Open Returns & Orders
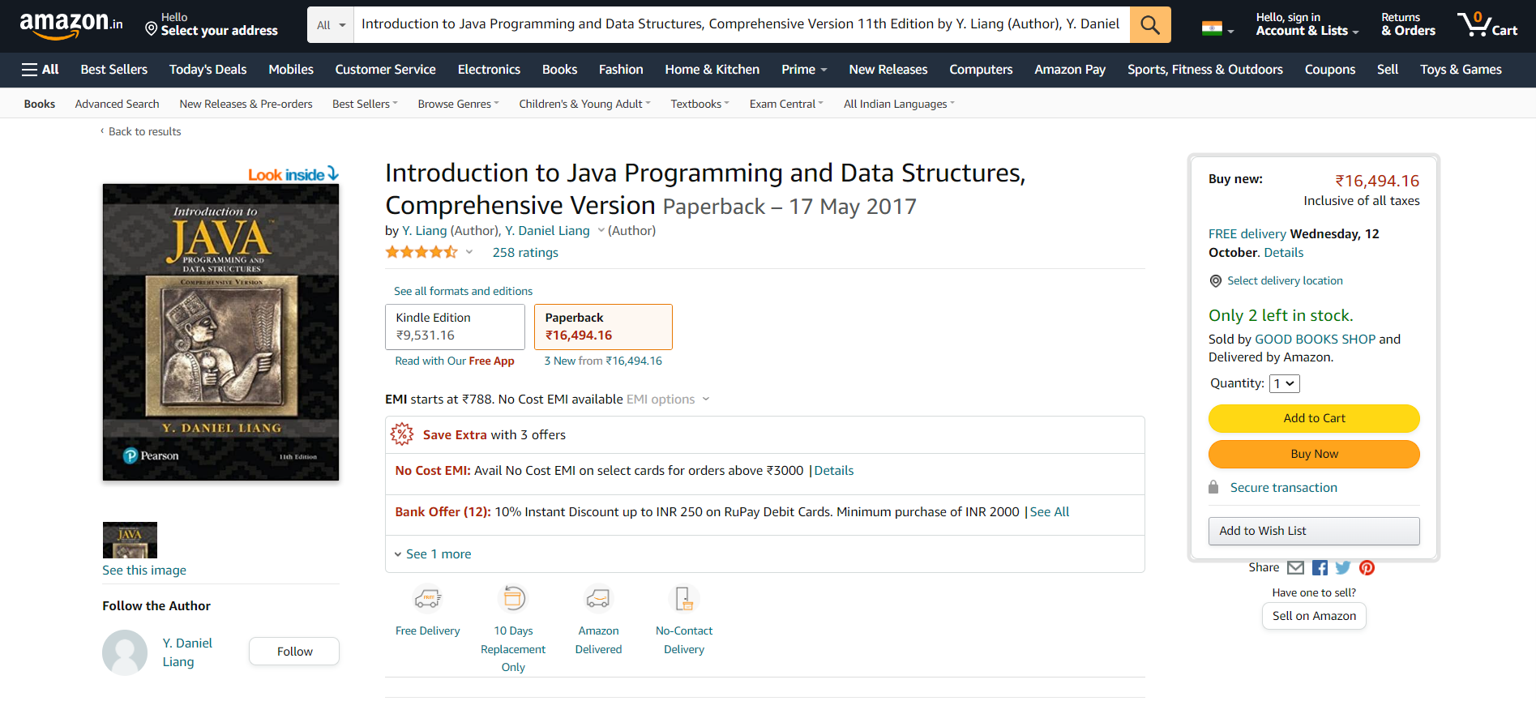The image size is (1536, 701). point(1408,24)
